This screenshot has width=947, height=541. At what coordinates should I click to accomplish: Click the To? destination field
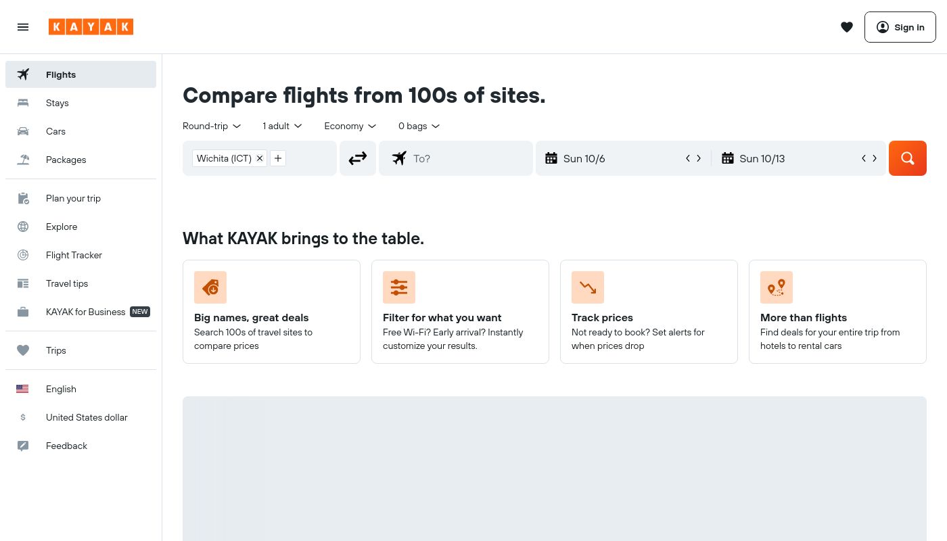(456, 158)
